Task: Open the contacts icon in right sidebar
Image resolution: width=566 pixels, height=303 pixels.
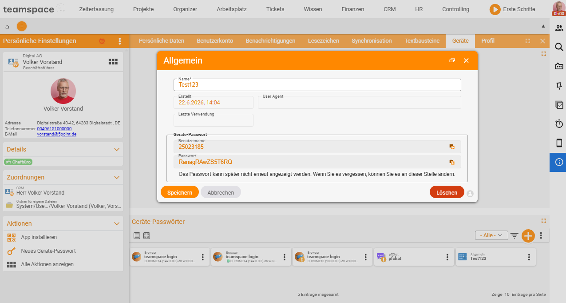Action: click(559, 28)
